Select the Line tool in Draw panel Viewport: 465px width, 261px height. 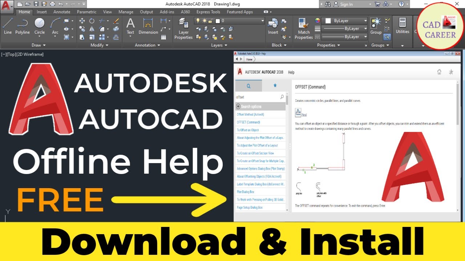pos(8,26)
